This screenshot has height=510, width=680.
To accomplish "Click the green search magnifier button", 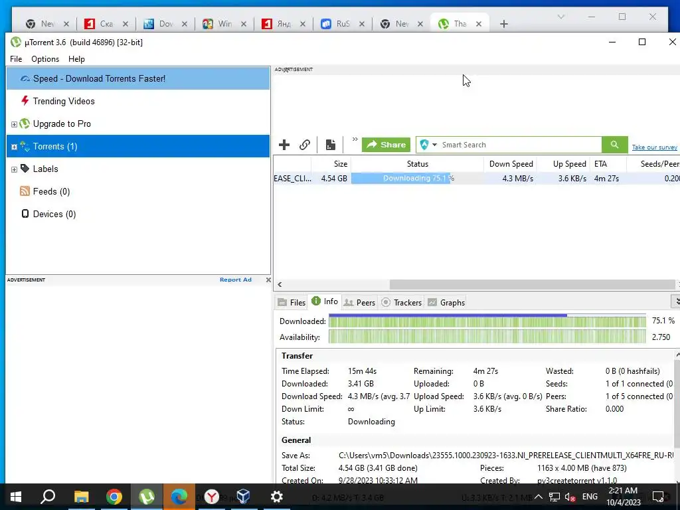I will pyautogui.click(x=614, y=145).
